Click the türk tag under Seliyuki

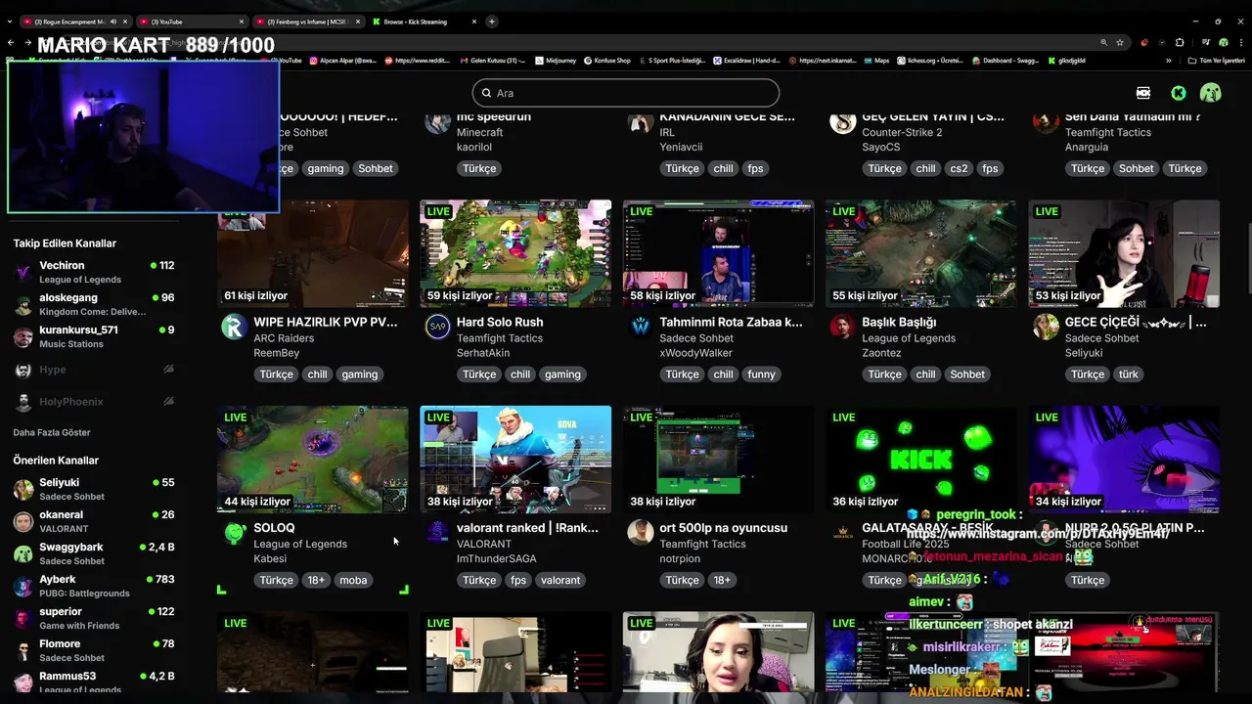[1128, 374]
